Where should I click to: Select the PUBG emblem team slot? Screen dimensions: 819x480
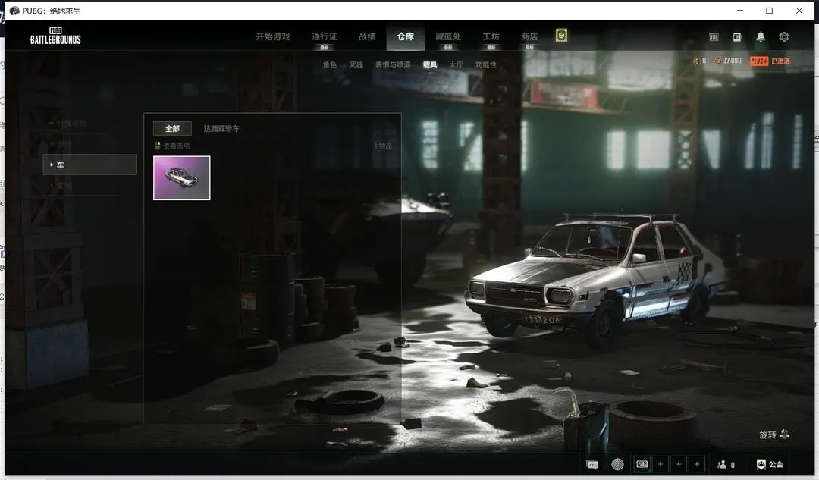642,464
